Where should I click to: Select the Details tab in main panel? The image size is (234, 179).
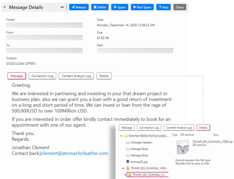click(104, 76)
